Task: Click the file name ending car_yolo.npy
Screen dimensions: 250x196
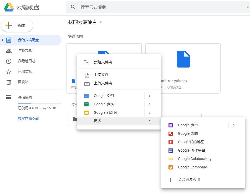Action: [174, 81]
